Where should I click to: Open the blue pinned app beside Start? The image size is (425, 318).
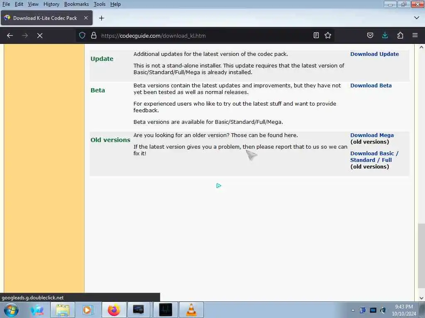(37, 310)
